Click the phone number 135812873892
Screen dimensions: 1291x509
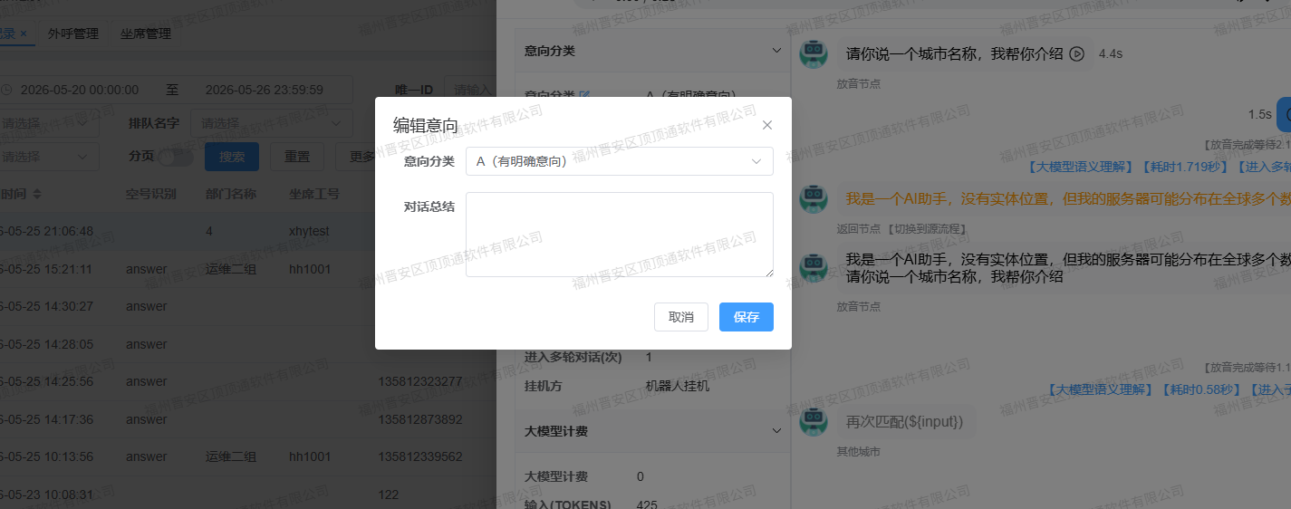pos(420,419)
